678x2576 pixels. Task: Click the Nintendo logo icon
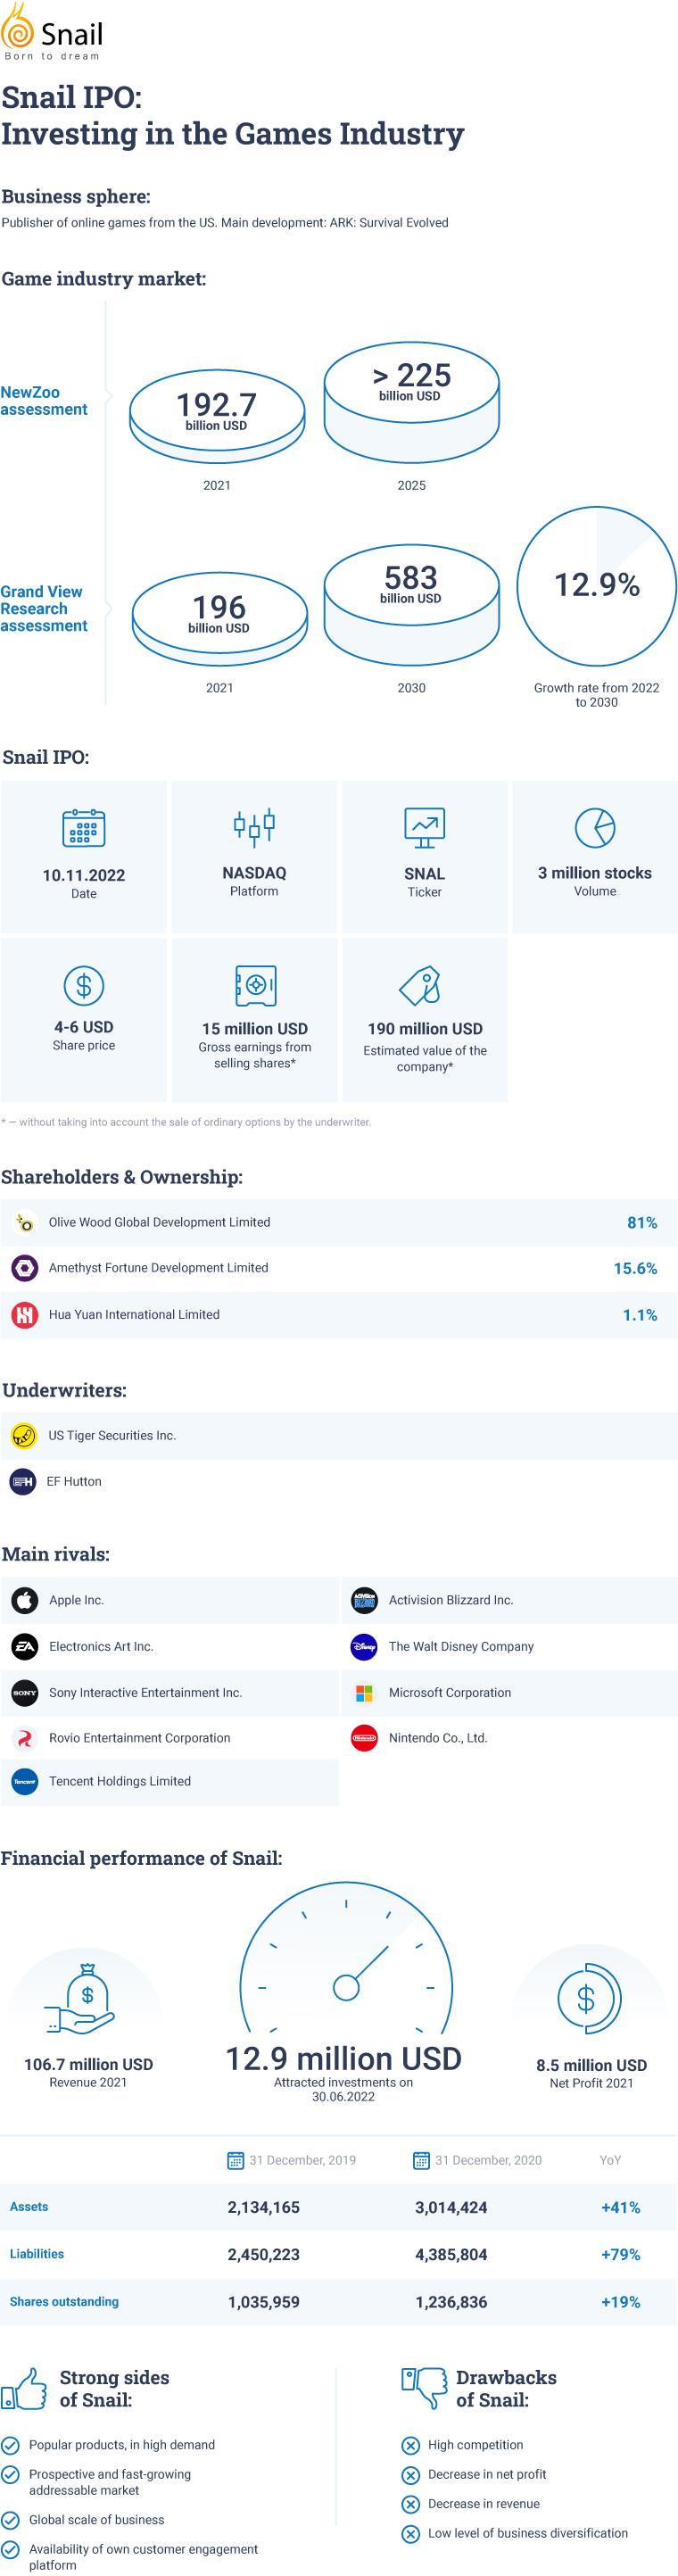(x=364, y=1738)
